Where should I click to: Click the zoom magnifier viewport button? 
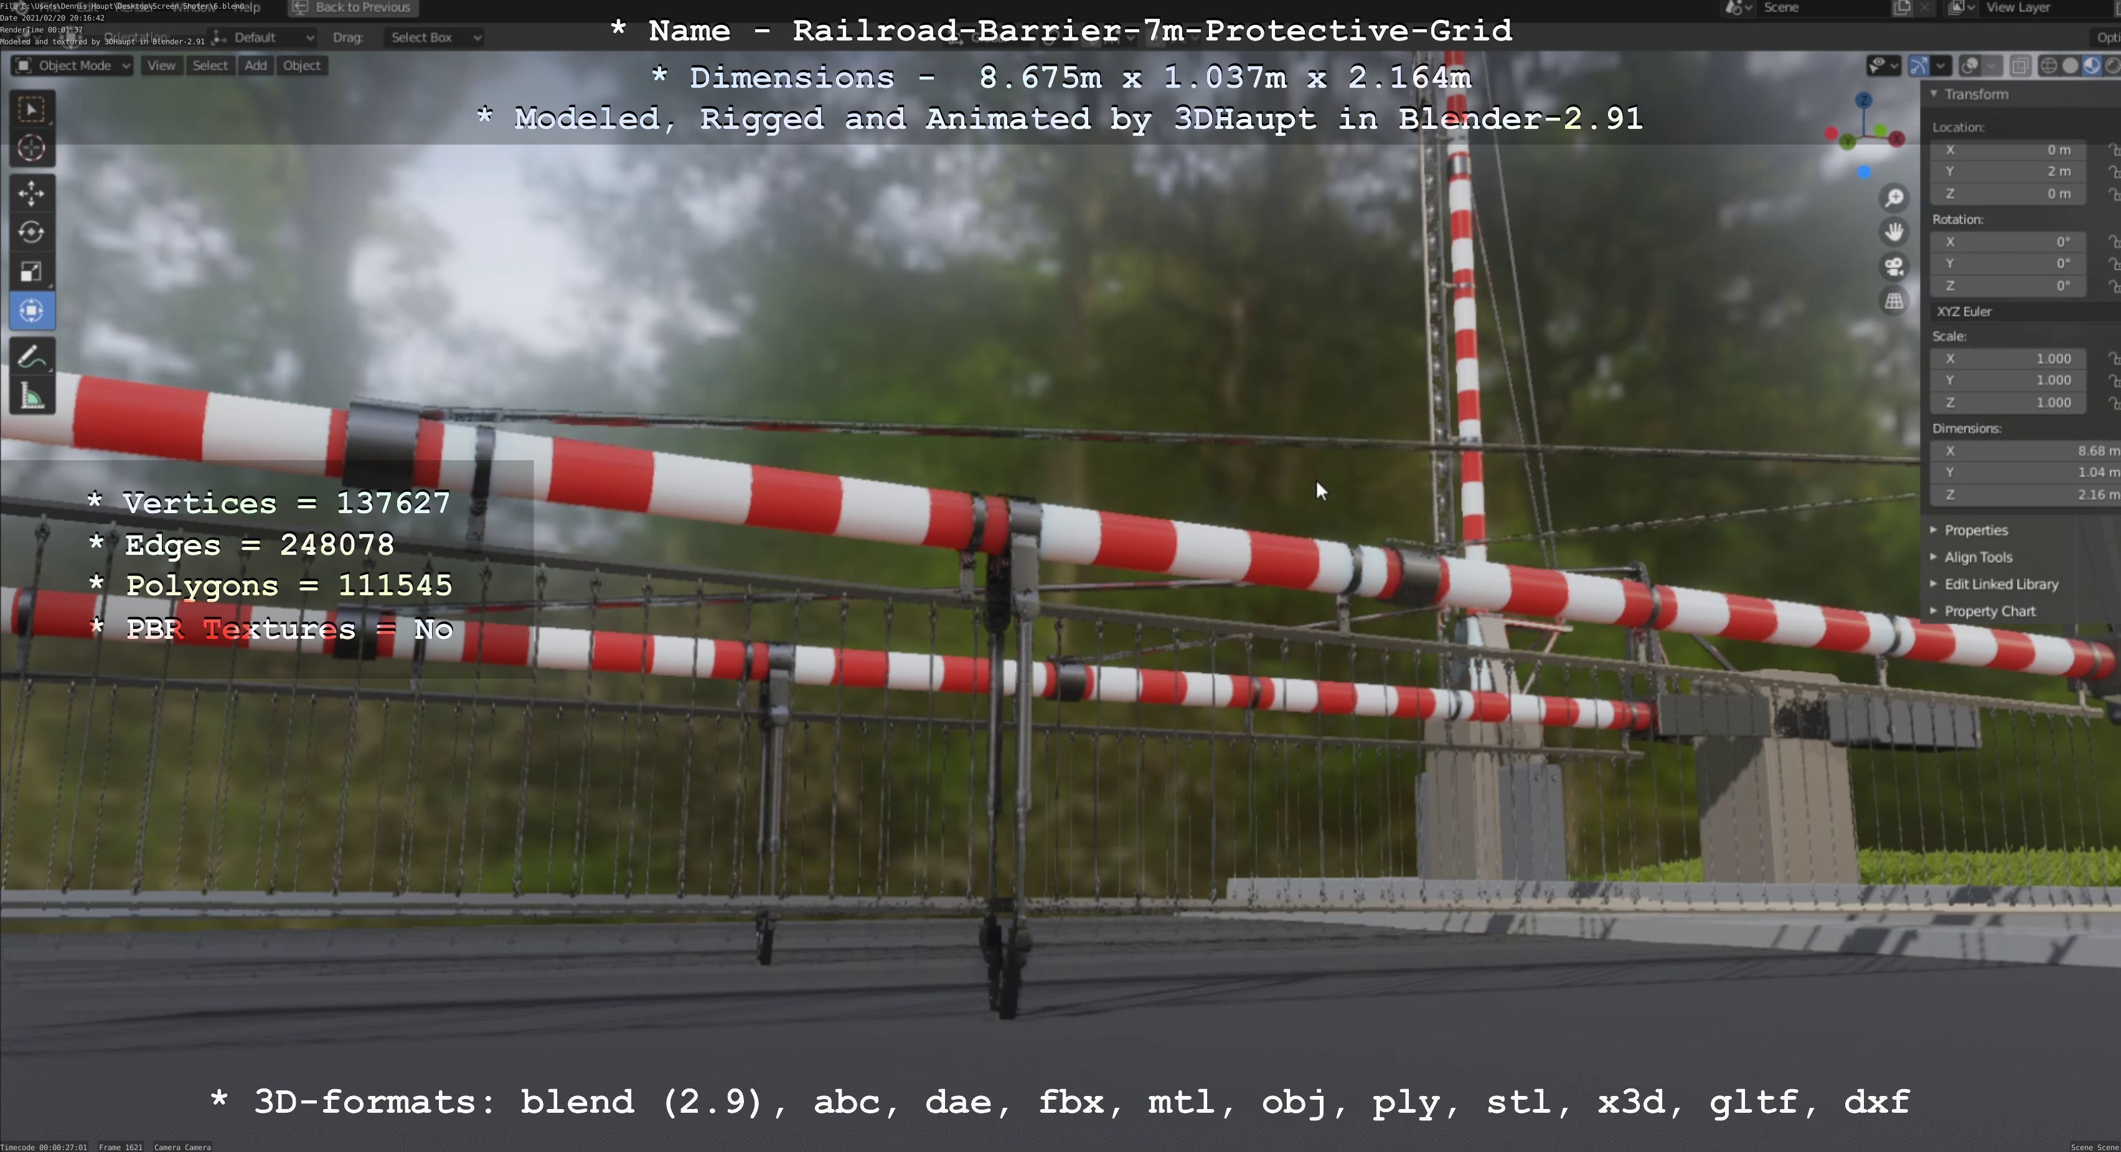pyautogui.click(x=1894, y=197)
